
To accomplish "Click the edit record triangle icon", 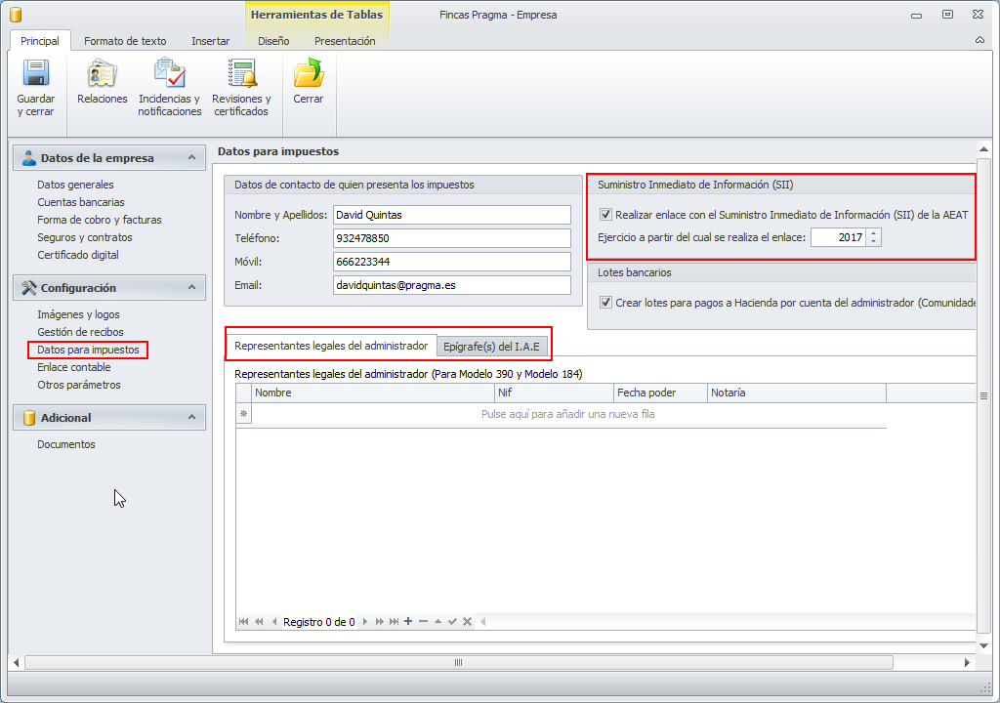I will [x=437, y=621].
